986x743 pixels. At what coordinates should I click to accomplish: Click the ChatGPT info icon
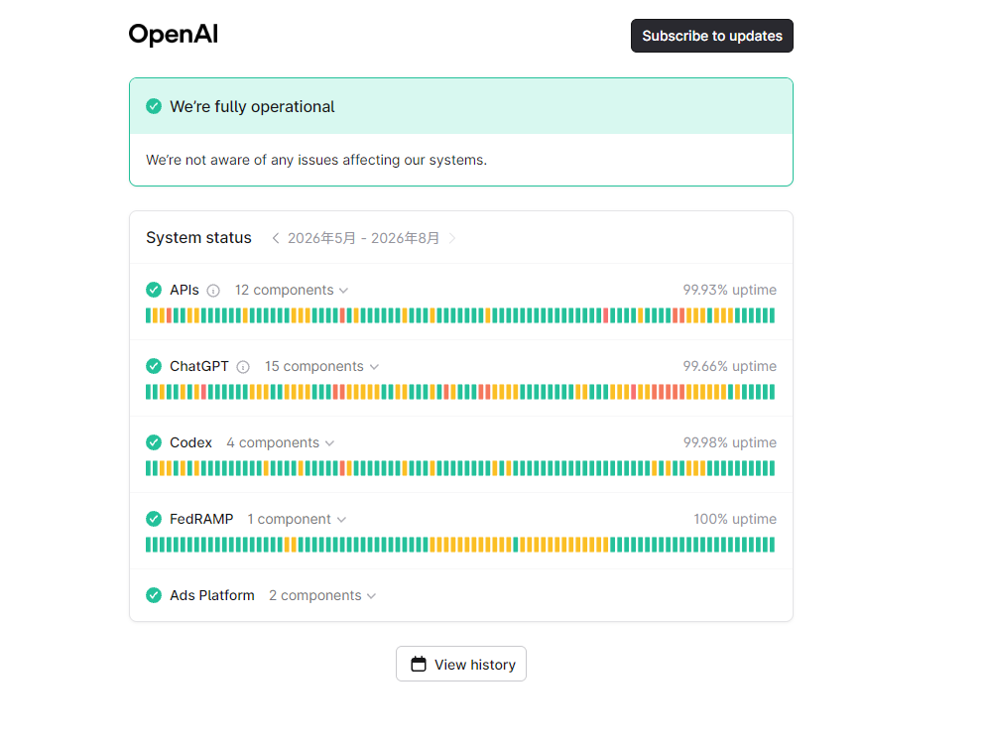[243, 367]
